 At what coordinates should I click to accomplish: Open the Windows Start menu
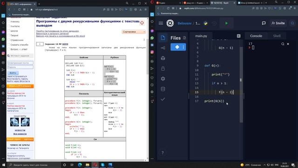tap(4, 165)
